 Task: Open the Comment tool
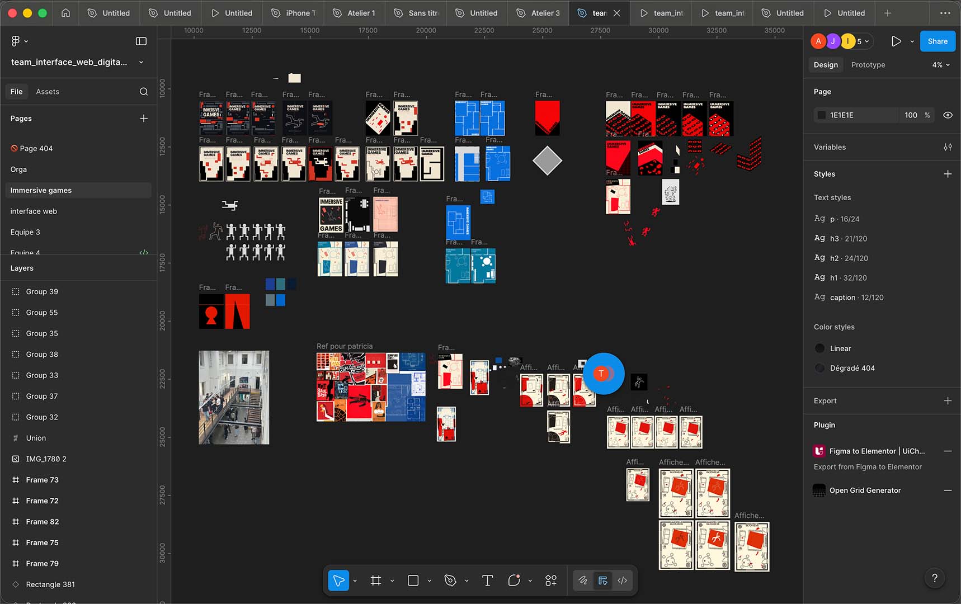coord(514,581)
